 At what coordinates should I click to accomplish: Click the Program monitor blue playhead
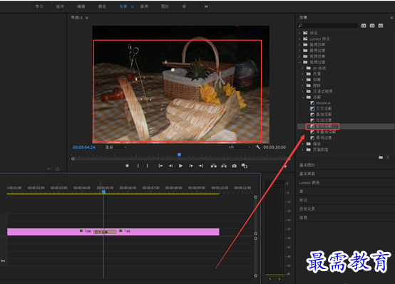179,154
